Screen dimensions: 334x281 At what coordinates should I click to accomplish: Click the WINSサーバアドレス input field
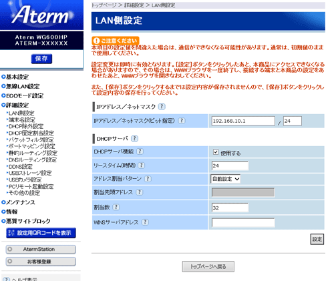243,222
